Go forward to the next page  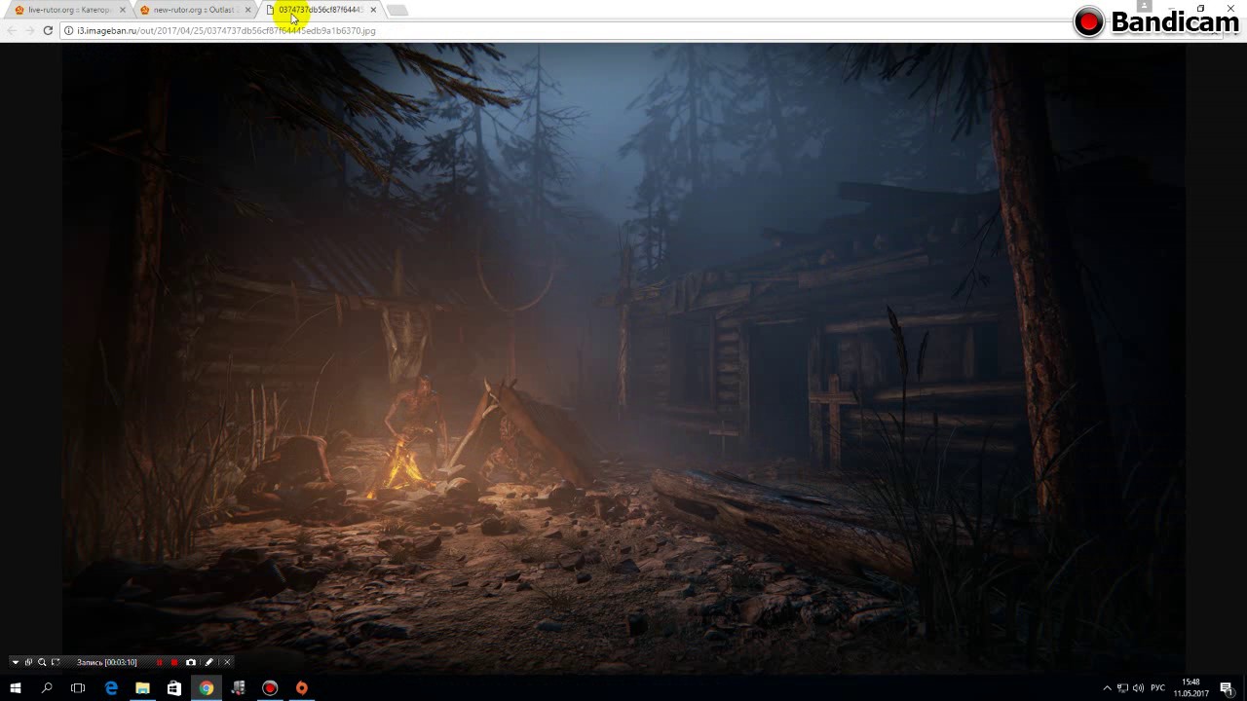coord(29,30)
